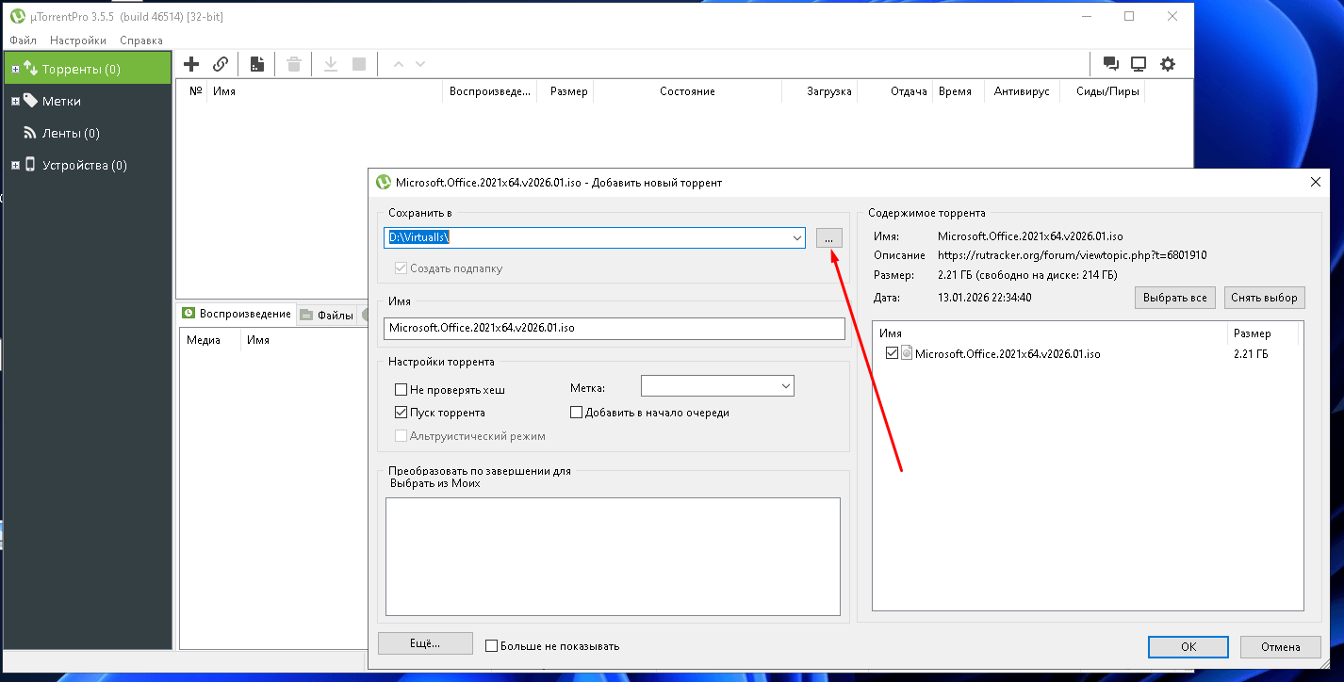Screen dimensions: 1344x682
Task: Click the ISO file icon in torrent contents
Action: click(x=907, y=353)
